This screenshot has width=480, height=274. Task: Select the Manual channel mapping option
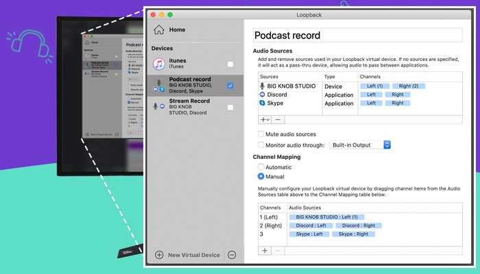tap(261, 176)
